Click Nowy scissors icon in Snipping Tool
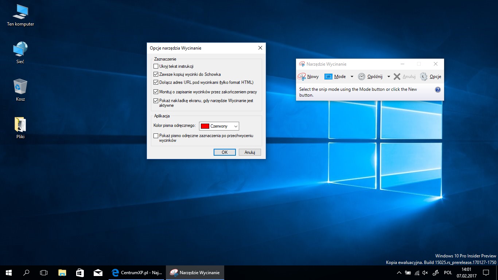498x280 pixels. point(301,77)
